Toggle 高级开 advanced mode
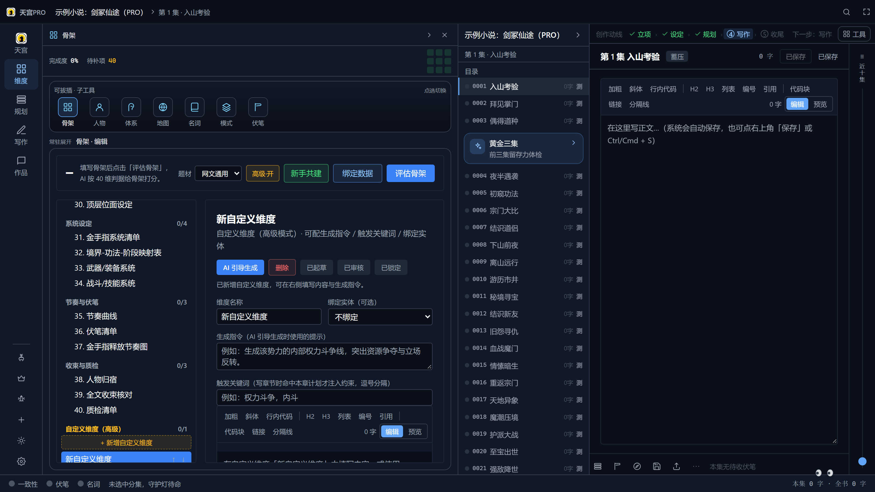 [262, 174]
